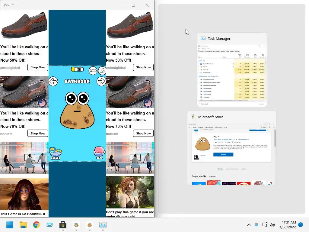Open the clock showing 11:31 AM

tap(288, 225)
